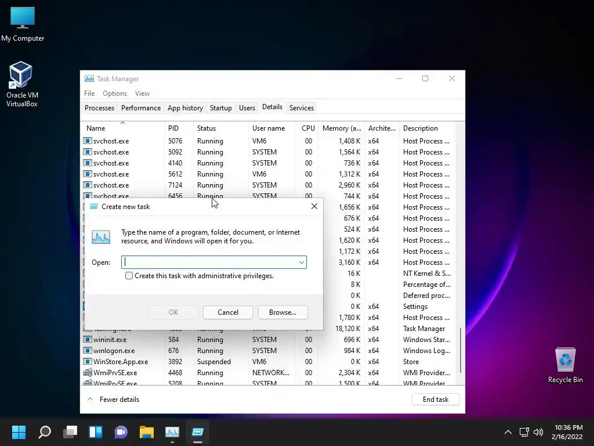
Task: Expand the Open combo box dropdown arrow
Action: click(302, 262)
